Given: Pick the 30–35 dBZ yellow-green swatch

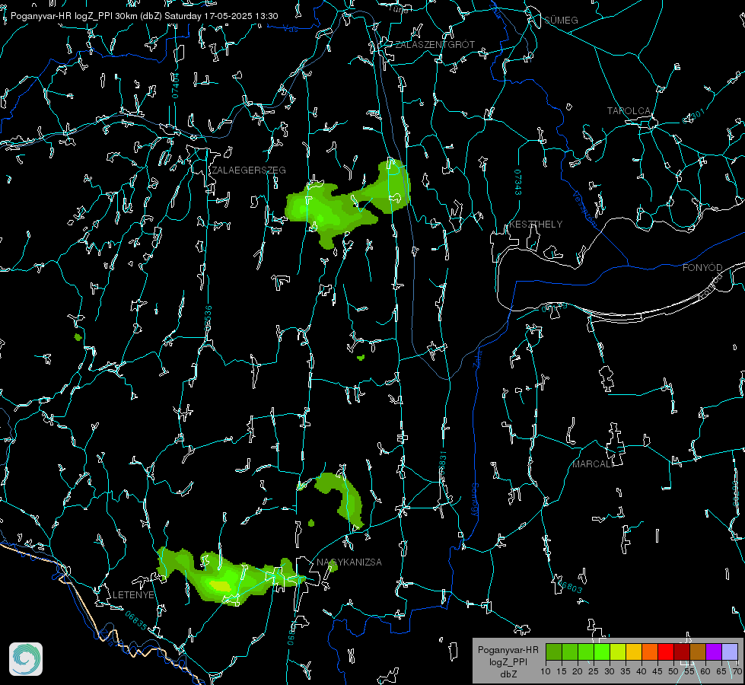Looking at the screenshot, I should pos(618,652).
